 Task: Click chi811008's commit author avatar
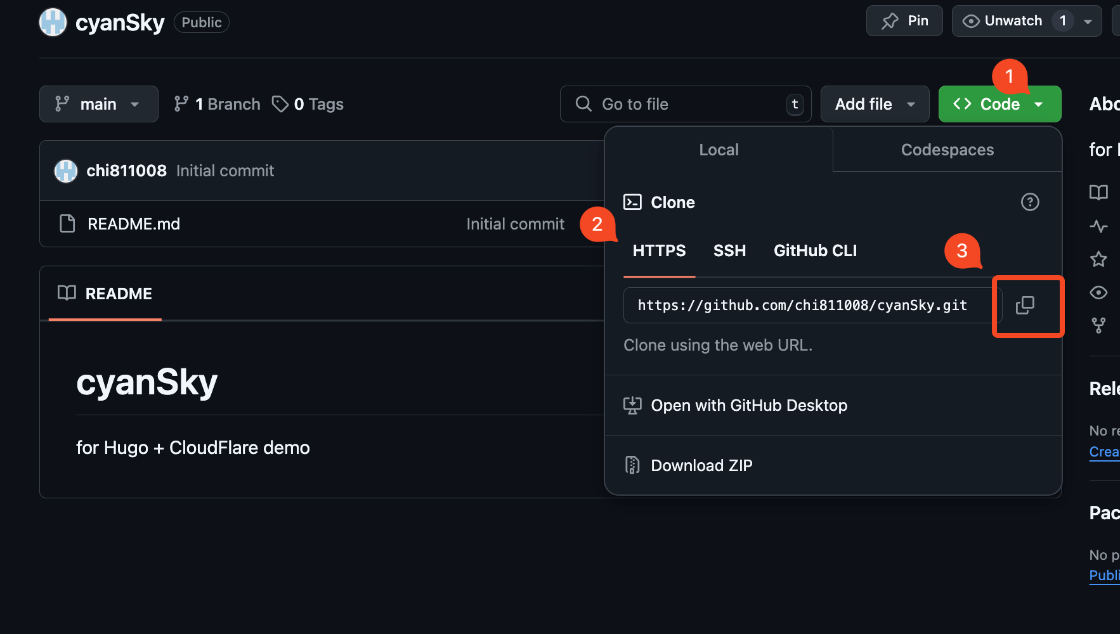(66, 171)
